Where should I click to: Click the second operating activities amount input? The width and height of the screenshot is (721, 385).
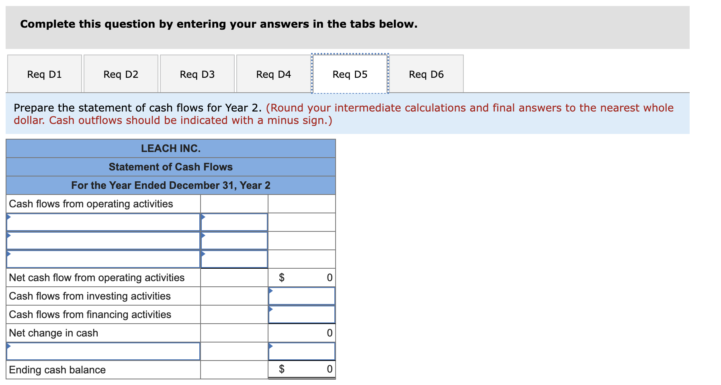click(x=234, y=240)
